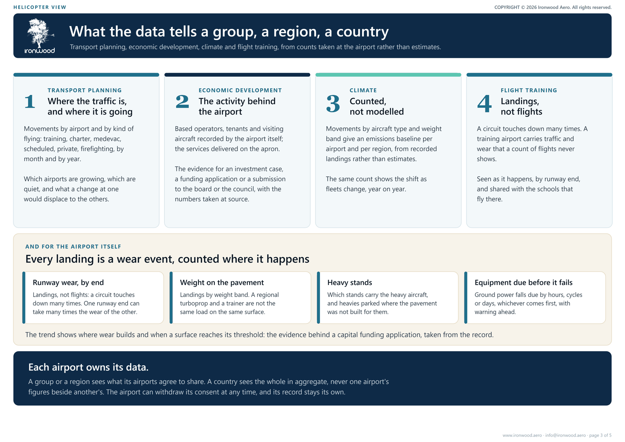
Task: Click the paragraph 'Based operators, tenants and visiting'
Action: 229,138
